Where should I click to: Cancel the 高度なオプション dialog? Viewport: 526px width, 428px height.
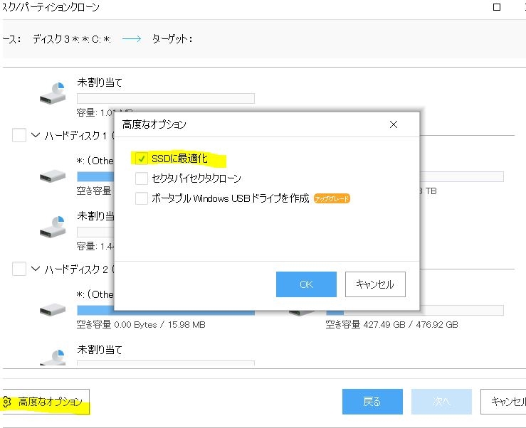(375, 284)
